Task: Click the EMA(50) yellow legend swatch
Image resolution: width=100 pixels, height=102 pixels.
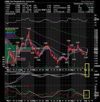Action: click(x=6, y=30)
